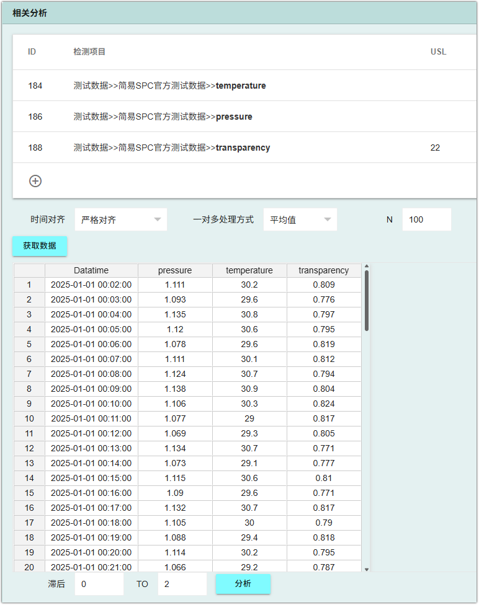Open the 平均值 processing method dropdown
This screenshot has height=605, width=479.
pyautogui.click(x=300, y=219)
